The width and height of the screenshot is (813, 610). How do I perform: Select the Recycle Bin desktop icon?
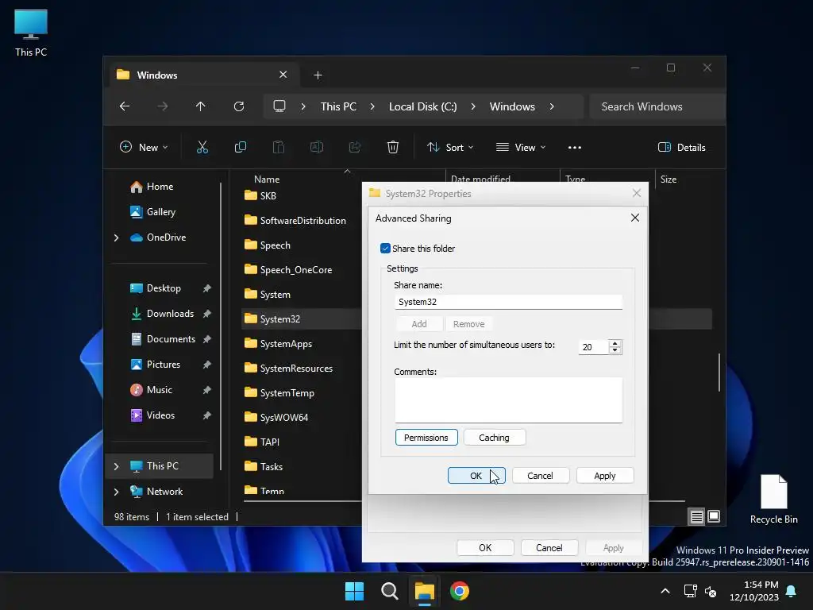773,499
